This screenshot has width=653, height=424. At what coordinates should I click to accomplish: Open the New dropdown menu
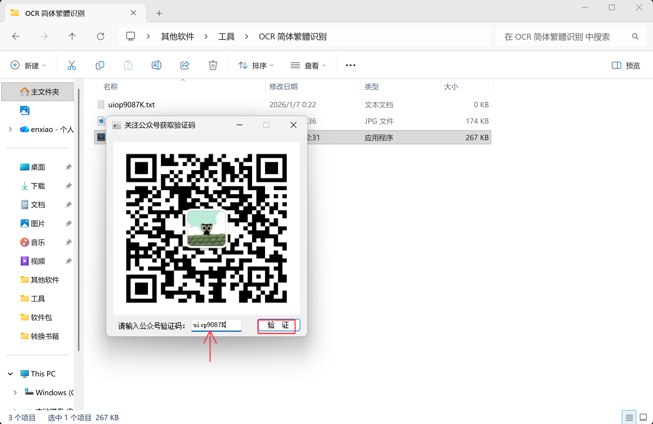(28, 65)
